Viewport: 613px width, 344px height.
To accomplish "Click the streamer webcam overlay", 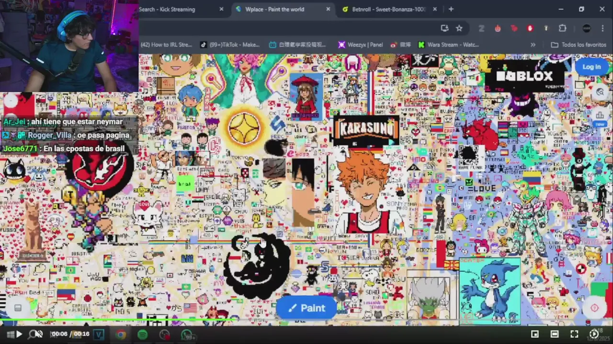I will pyautogui.click(x=69, y=46).
